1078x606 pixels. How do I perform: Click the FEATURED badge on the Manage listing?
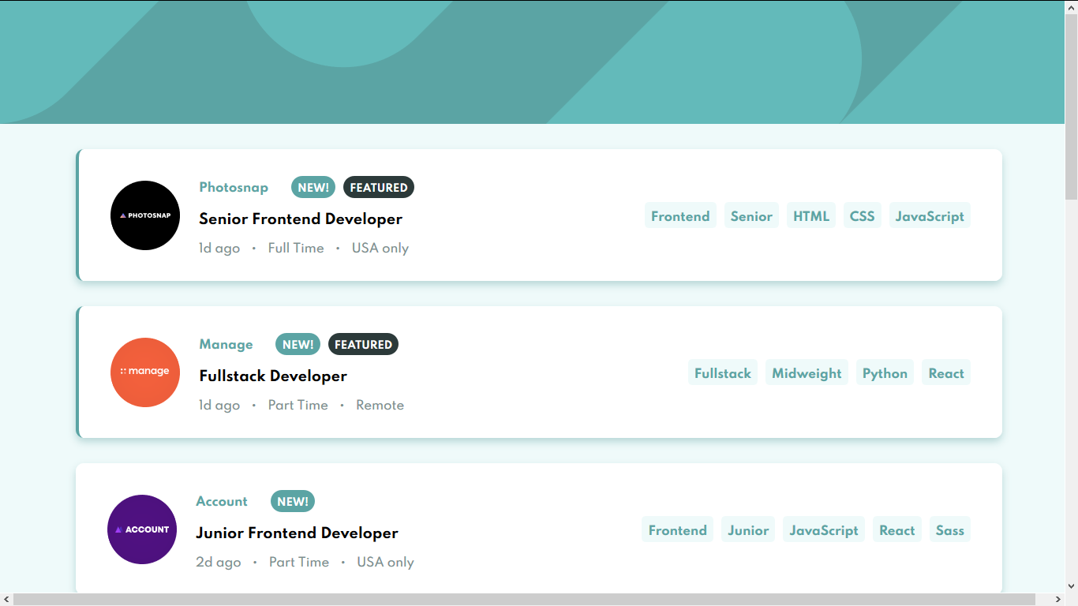[x=363, y=344]
